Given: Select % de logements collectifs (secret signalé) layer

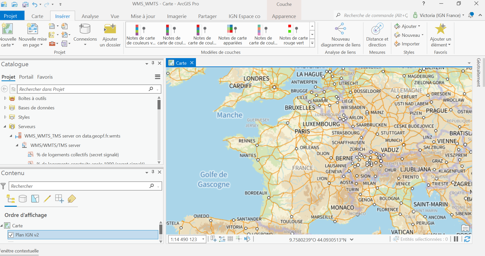Looking at the screenshot, I should point(78,155).
